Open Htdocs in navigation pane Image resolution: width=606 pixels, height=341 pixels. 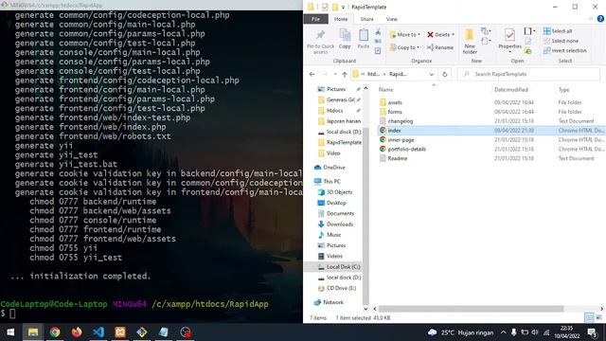pos(334,111)
